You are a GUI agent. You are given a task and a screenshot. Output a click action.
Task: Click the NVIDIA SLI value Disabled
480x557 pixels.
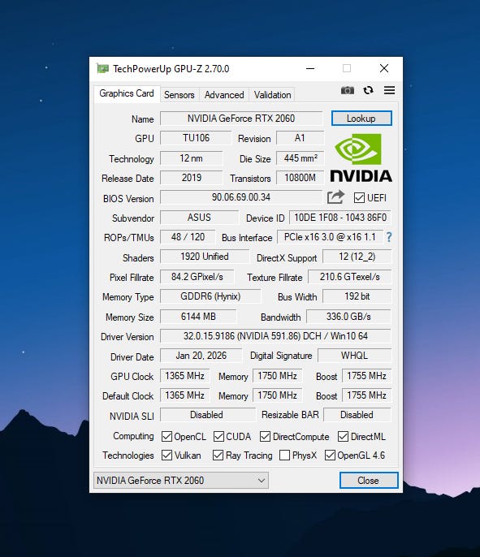point(207,415)
